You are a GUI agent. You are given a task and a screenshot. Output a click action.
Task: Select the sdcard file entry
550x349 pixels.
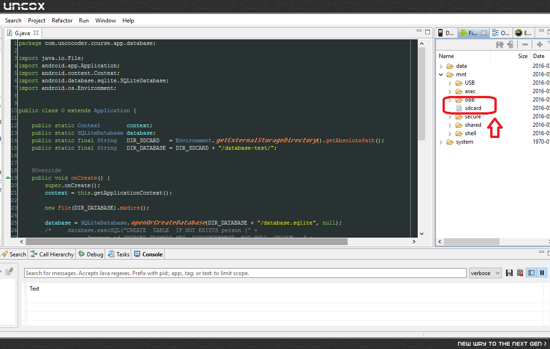(x=473, y=108)
